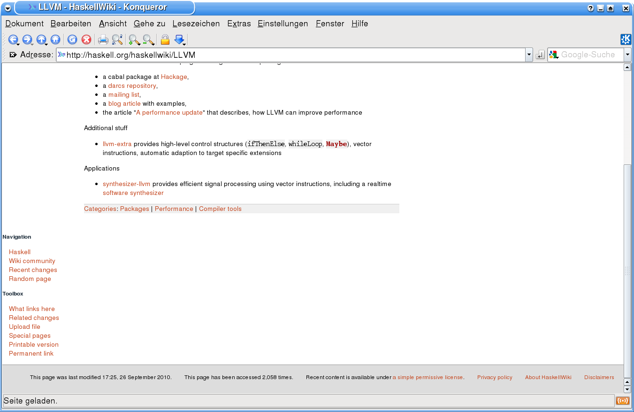The height and width of the screenshot is (412, 634).
Task: Open What links here
Action: (x=32, y=309)
